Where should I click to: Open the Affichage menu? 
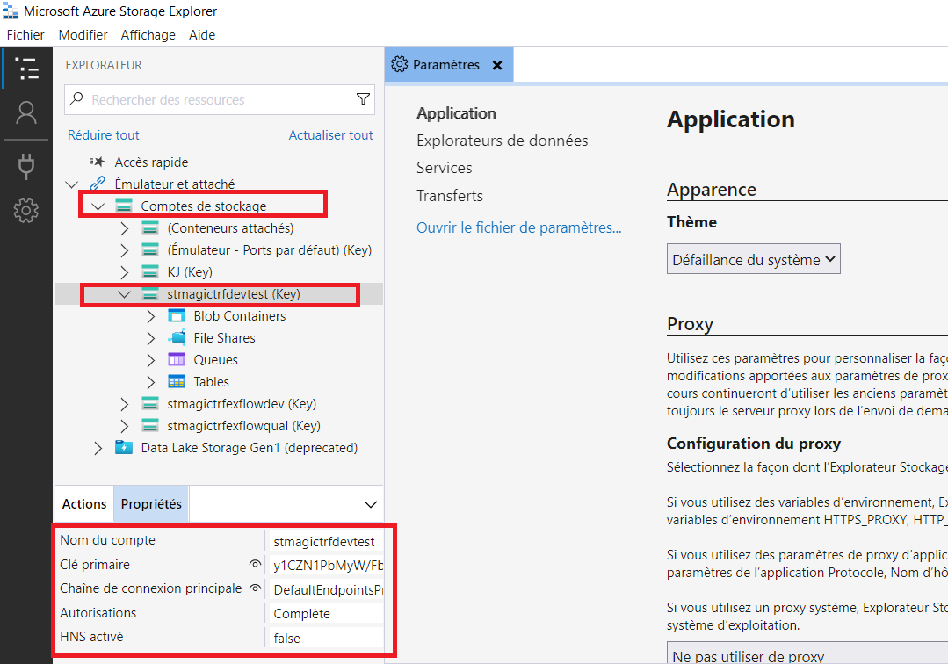click(x=148, y=35)
